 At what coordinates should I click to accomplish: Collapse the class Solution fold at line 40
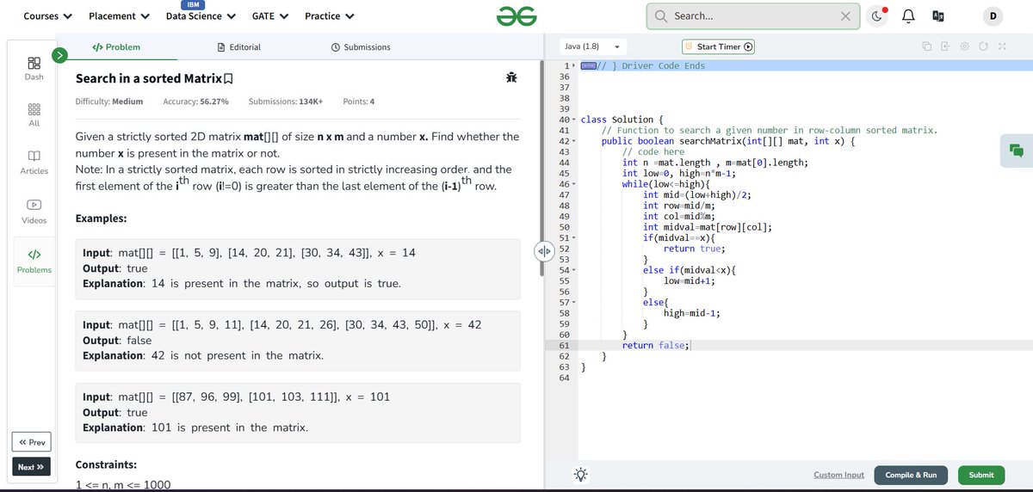(x=573, y=120)
